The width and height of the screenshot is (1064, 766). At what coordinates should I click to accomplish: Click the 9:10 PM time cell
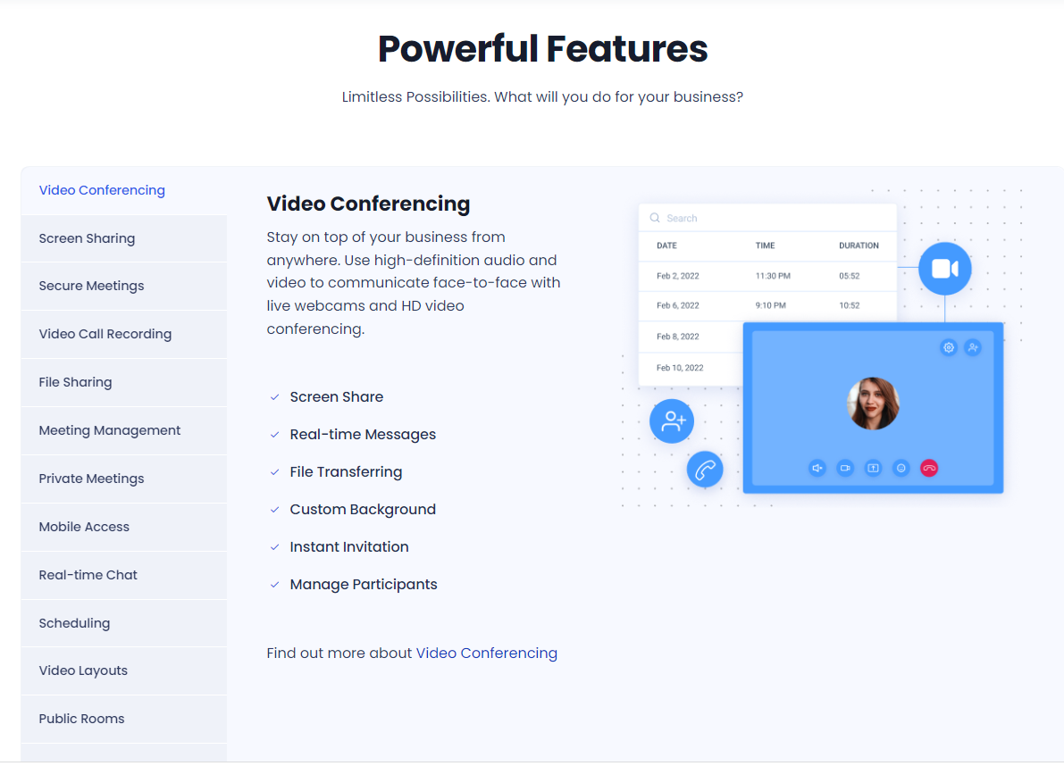tap(771, 305)
